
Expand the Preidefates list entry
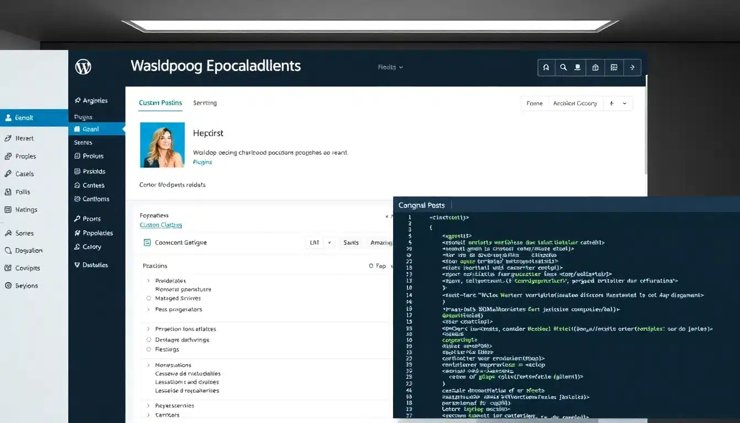point(147,280)
